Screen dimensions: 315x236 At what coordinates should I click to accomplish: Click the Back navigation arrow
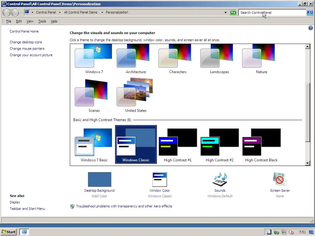click(6, 13)
